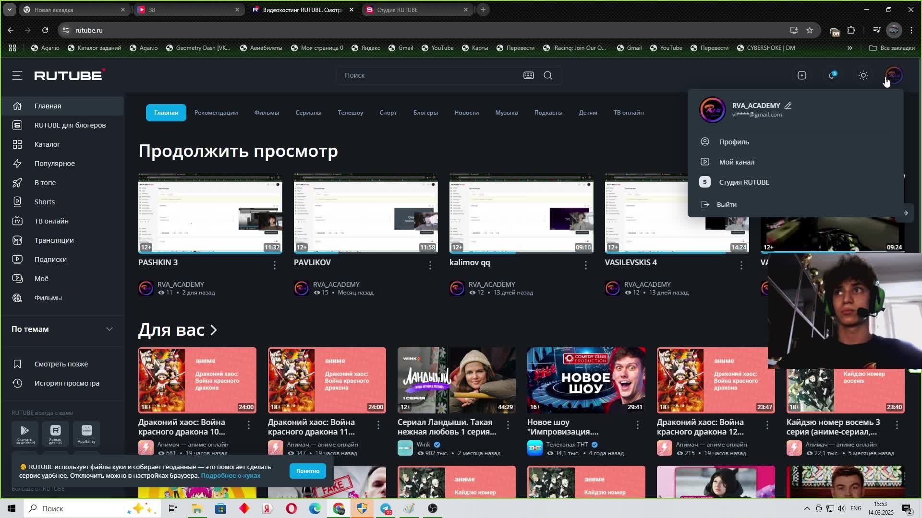
Task: Go to Главная in sidebar
Action: pyautogui.click(x=62, y=106)
